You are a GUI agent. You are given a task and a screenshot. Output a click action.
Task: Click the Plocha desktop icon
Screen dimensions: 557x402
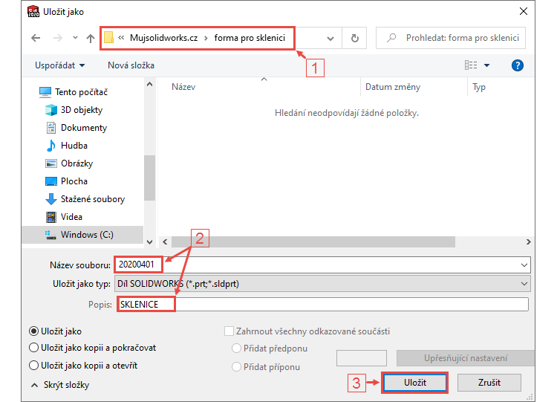tap(51, 181)
